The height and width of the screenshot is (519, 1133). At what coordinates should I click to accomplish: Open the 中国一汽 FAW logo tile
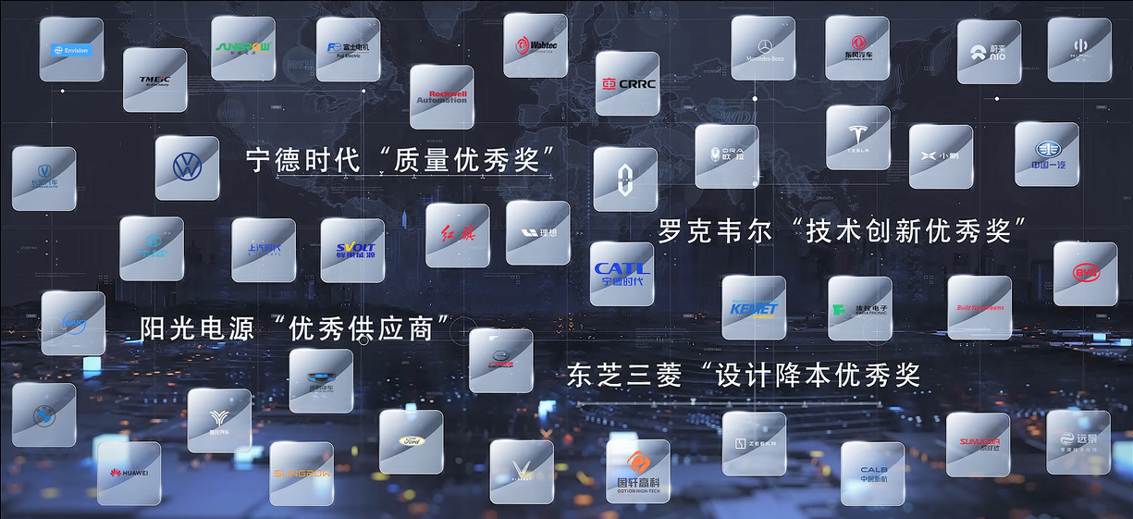(1047, 154)
